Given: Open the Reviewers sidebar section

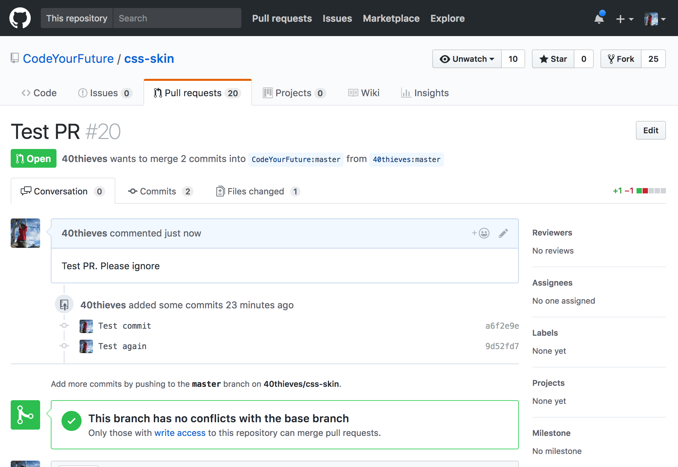Looking at the screenshot, I should [552, 232].
